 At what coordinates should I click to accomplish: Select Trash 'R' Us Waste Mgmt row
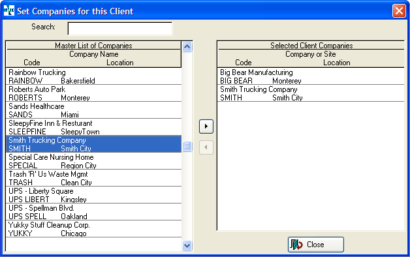pyautogui.click(x=93, y=178)
